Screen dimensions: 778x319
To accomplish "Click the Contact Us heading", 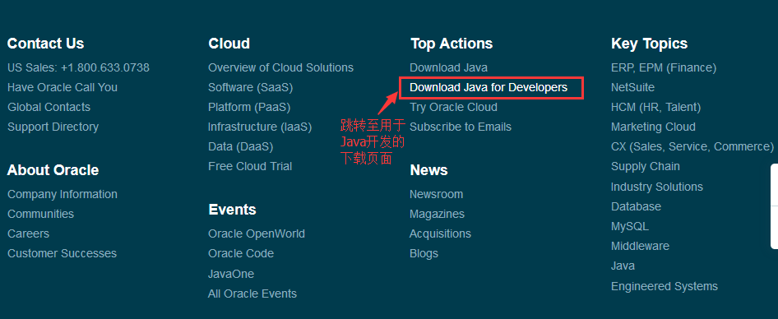I will (46, 44).
